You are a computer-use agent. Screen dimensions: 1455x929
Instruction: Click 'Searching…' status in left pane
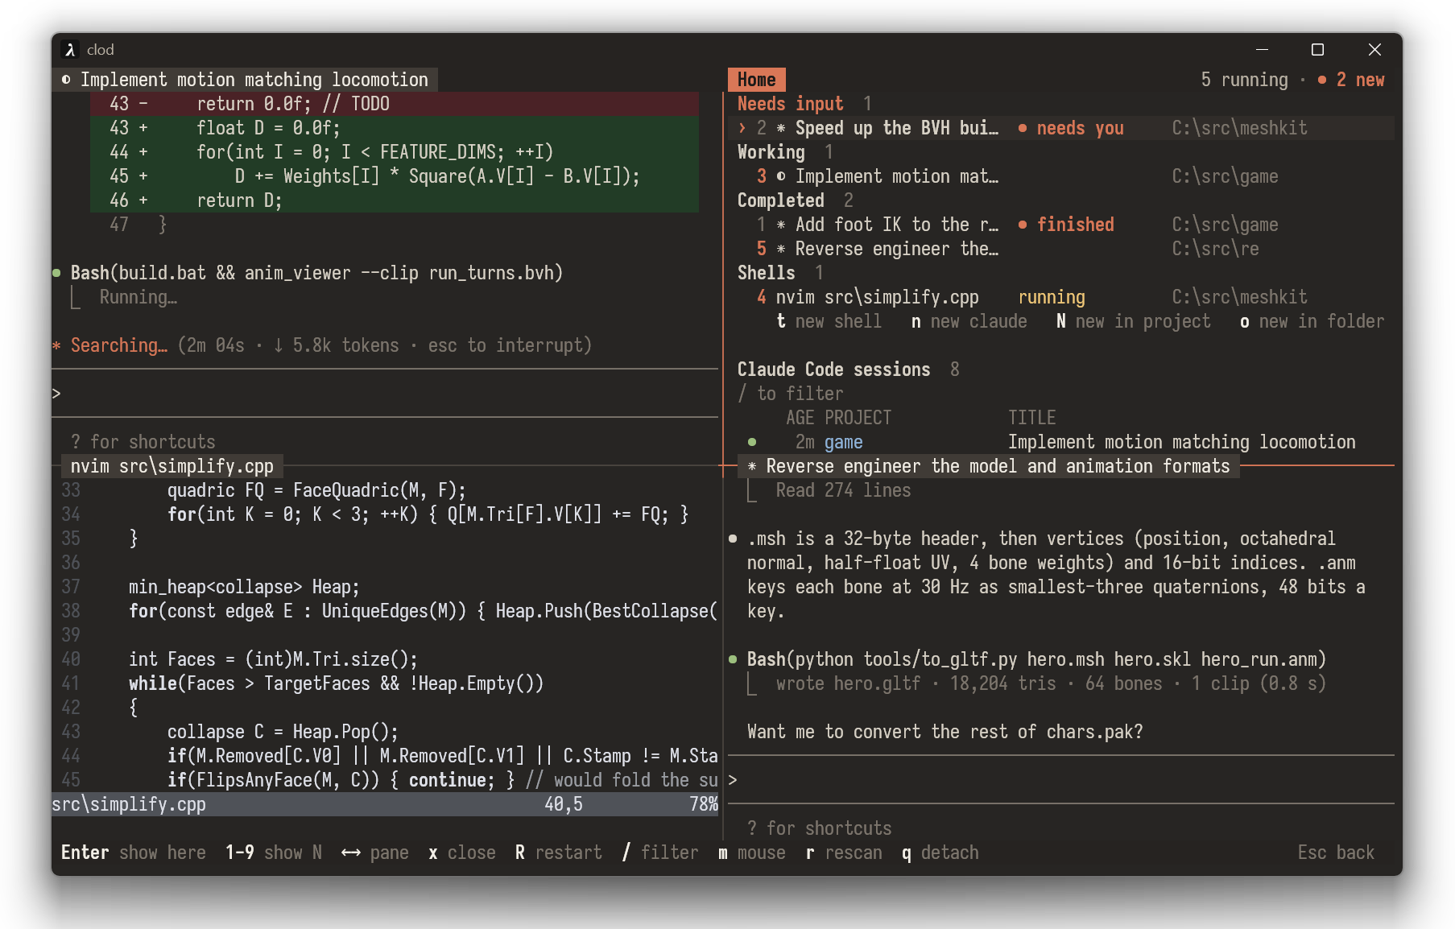118,345
